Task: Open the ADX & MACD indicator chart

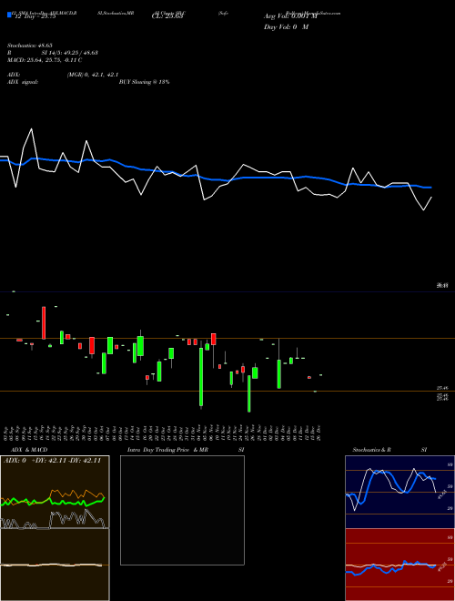Action: pos(55,528)
